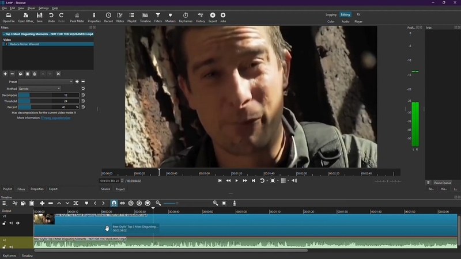Click the Play button in the player

(x=236, y=181)
